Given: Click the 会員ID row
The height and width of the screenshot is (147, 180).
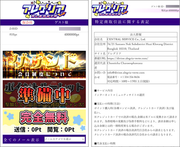Looking at the screenshot, I should click(x=44, y=29).
